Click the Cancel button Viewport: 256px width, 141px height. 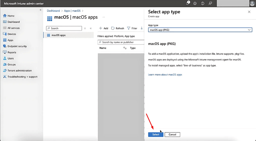click(x=172, y=135)
